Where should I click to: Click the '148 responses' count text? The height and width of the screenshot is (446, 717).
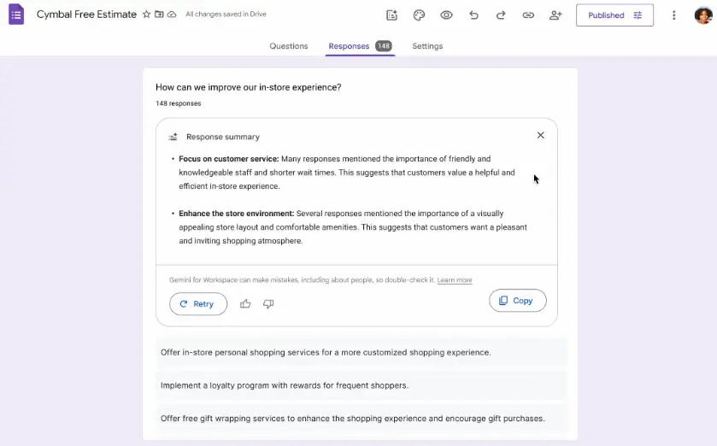coord(179,103)
